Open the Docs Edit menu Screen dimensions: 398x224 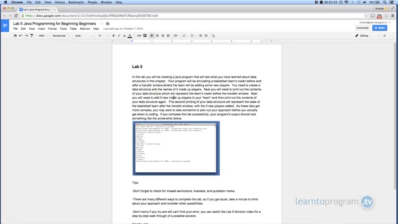pyautogui.click(x=23, y=29)
